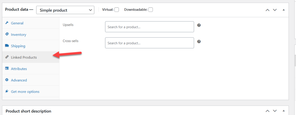The image size is (296, 115).
Task: Open the Simple product type dropdown
Action: click(65, 10)
